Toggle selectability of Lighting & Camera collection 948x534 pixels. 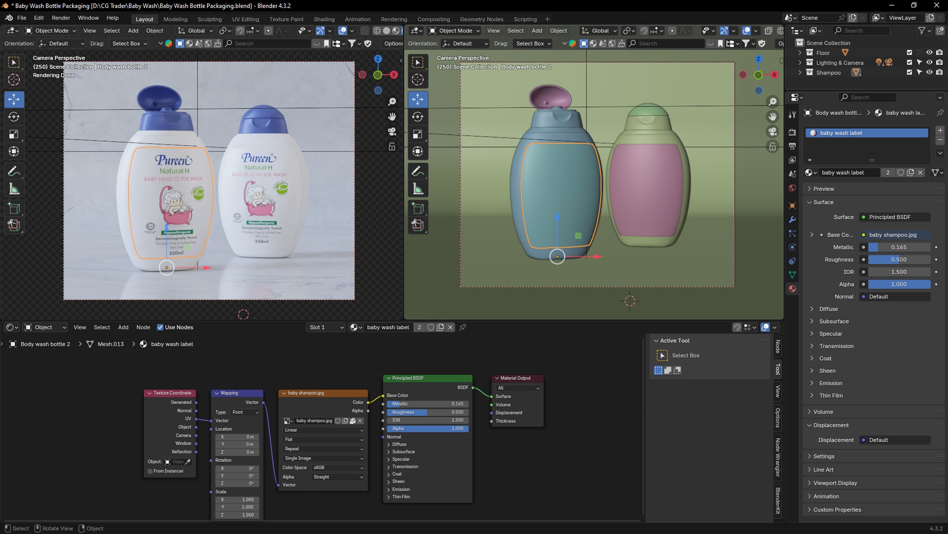(919, 62)
